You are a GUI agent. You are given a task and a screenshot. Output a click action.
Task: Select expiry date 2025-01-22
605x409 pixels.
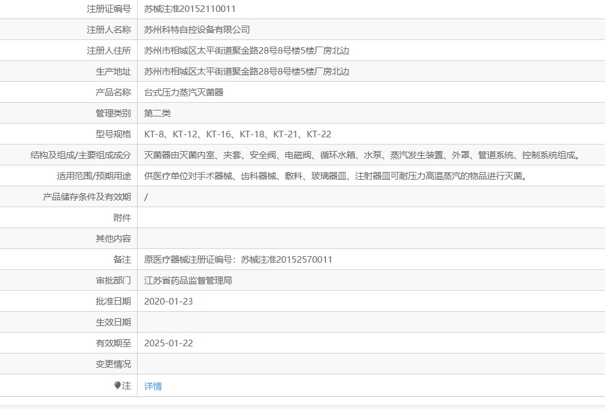tap(168, 343)
